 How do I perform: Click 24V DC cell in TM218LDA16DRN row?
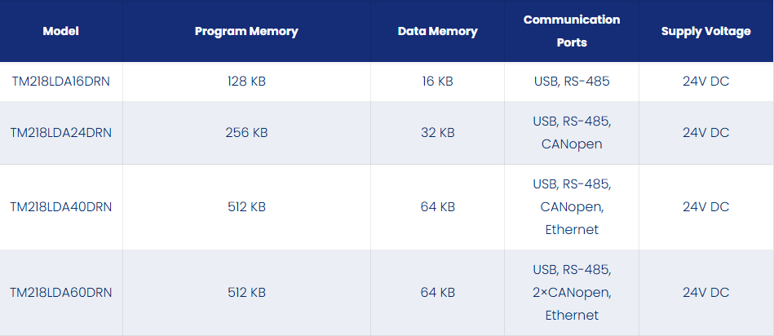pyautogui.click(x=705, y=82)
